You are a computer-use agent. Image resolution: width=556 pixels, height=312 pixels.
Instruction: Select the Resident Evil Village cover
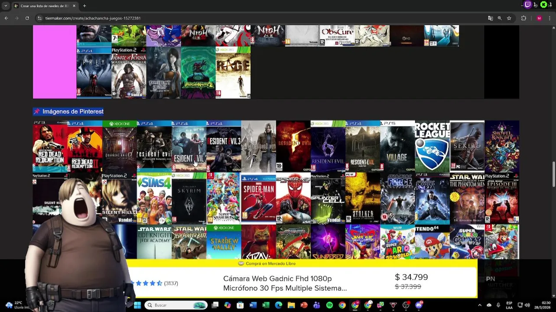click(x=397, y=146)
